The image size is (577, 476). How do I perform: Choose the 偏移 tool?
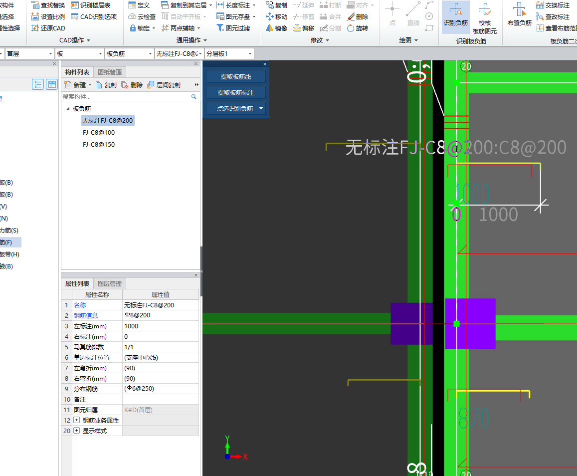click(x=304, y=28)
